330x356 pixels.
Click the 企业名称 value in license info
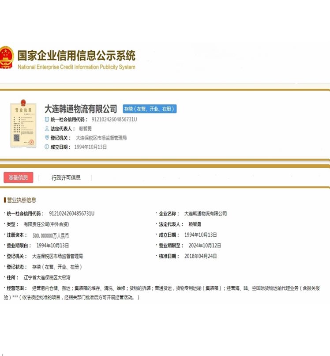click(206, 214)
